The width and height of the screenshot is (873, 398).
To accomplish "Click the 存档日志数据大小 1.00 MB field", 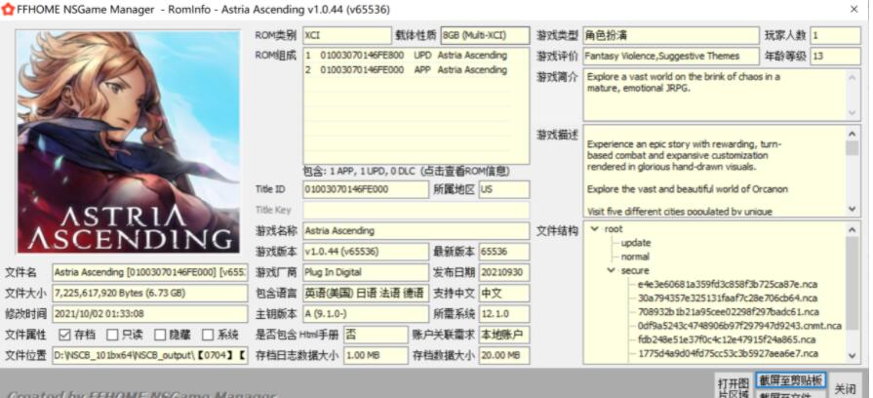I will (x=376, y=355).
